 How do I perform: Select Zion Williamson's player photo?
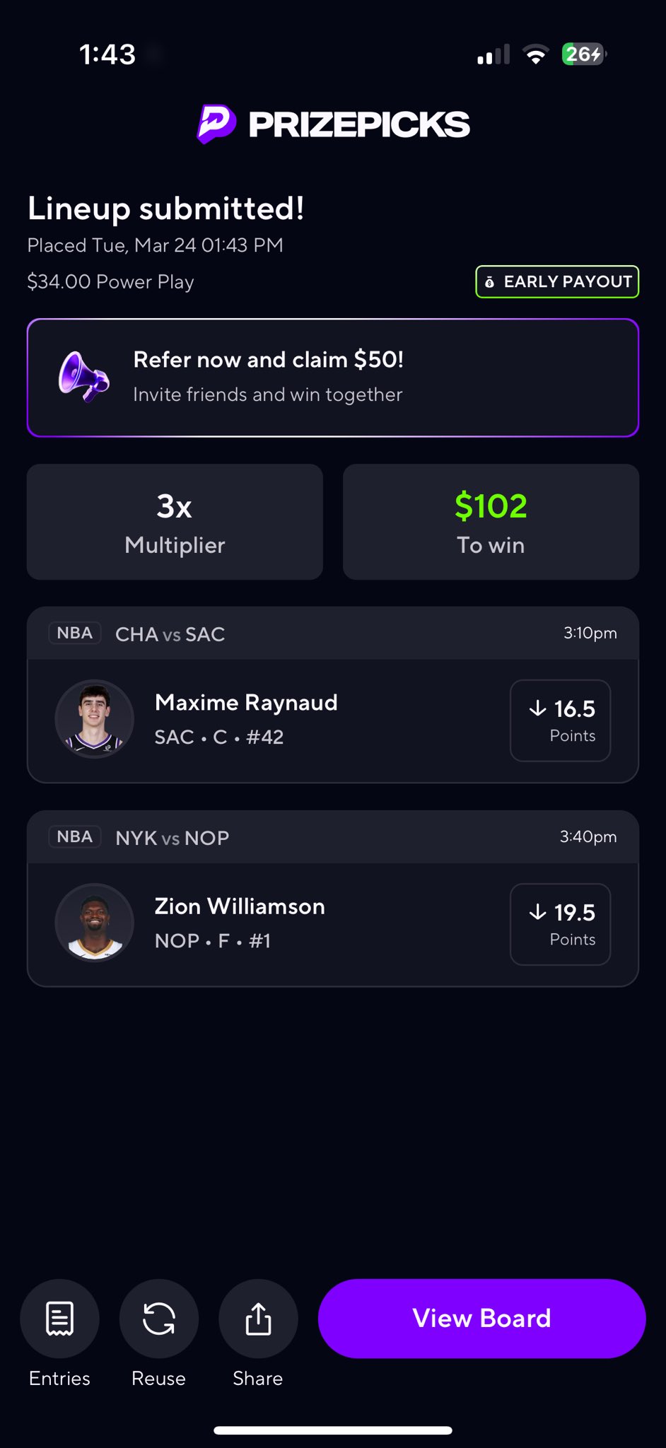coord(95,923)
